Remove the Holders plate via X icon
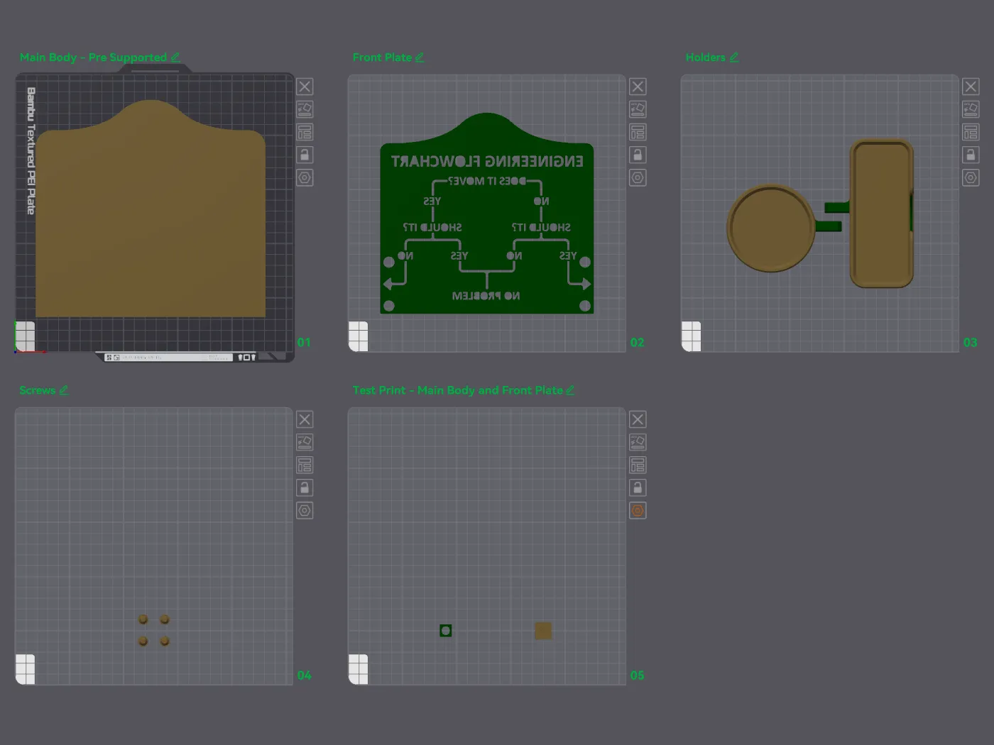This screenshot has width=994, height=745. click(971, 87)
